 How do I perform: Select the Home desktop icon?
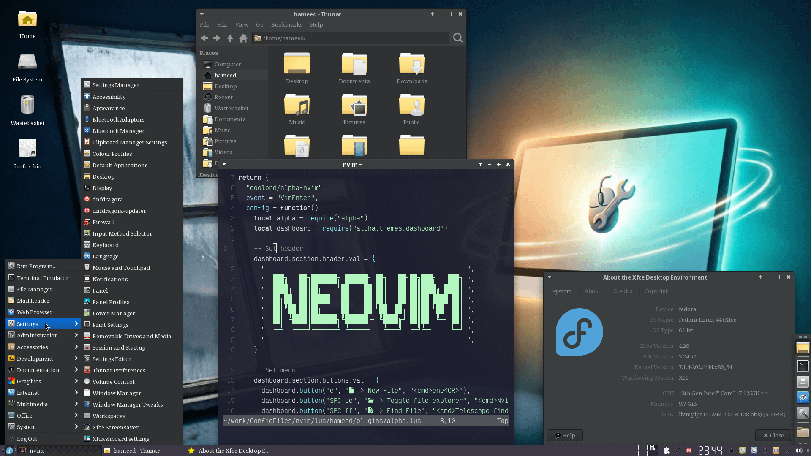pyautogui.click(x=27, y=24)
